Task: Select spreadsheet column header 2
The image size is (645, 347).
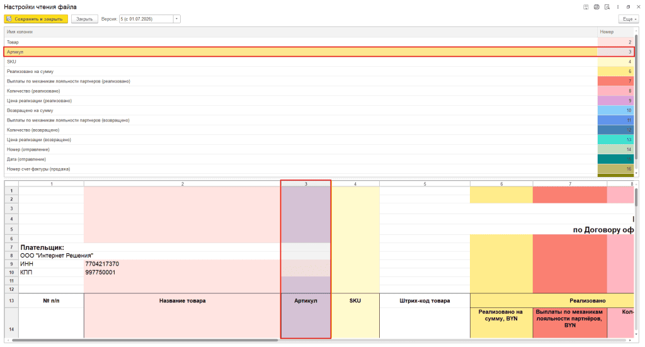Action: click(182, 184)
